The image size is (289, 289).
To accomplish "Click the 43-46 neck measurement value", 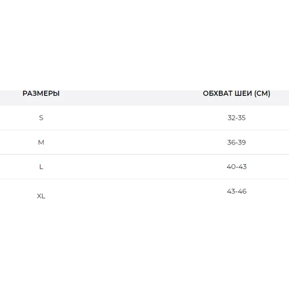I will pyautogui.click(x=236, y=191).
